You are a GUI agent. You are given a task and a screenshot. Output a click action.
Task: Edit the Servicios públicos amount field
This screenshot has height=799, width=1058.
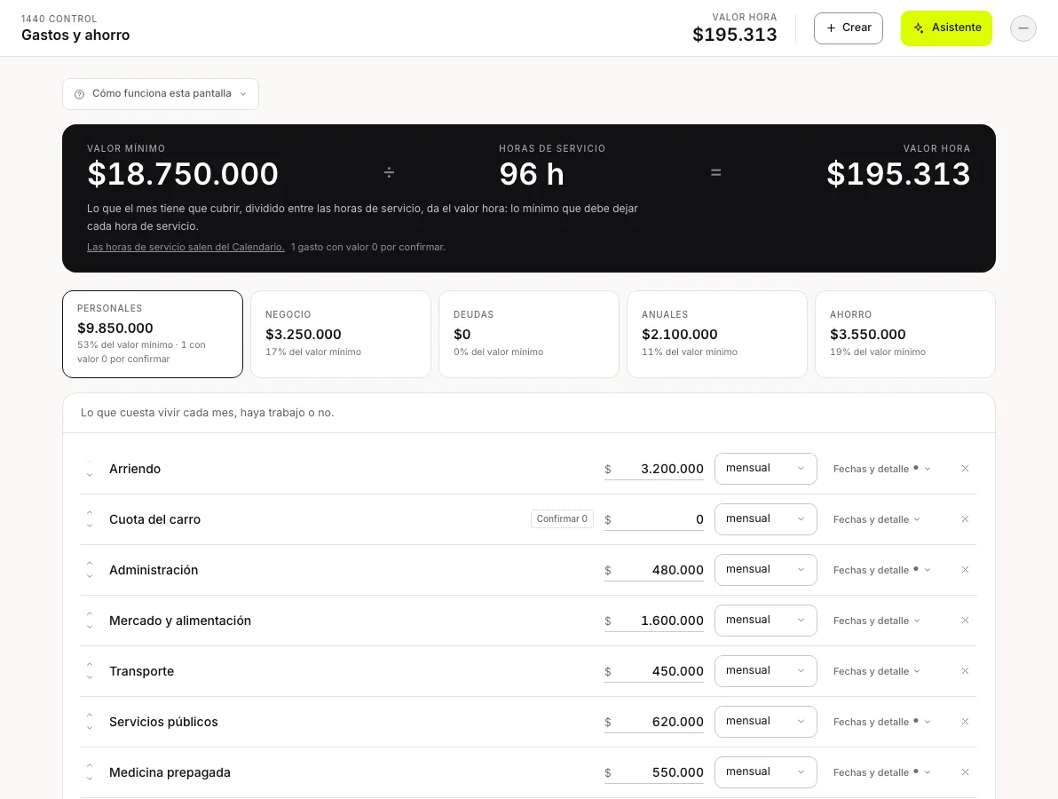[x=654, y=722]
